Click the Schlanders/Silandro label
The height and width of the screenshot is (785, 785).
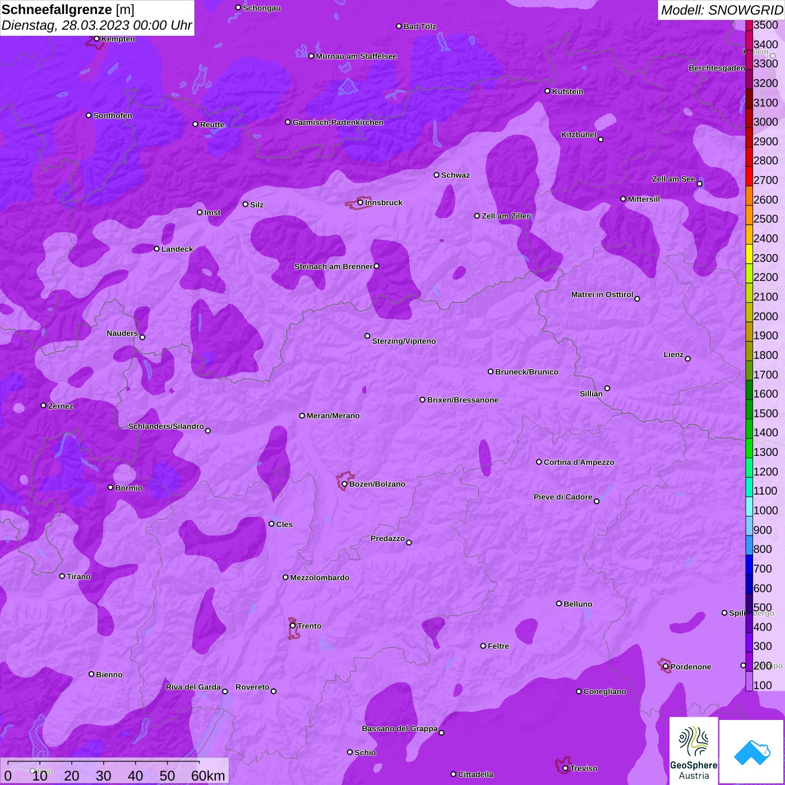166,426
